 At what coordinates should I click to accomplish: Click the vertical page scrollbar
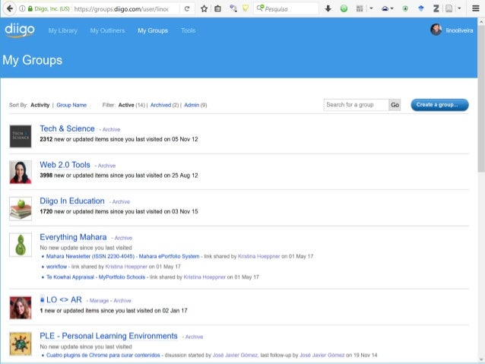pos(481,99)
